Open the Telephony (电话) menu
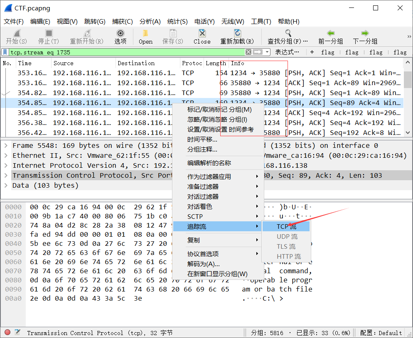This screenshot has width=413, height=338. click(204, 22)
